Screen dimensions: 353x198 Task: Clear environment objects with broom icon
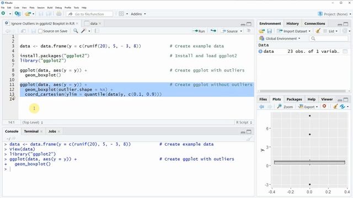(x=318, y=31)
